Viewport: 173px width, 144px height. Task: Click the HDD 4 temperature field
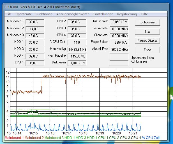35,56
